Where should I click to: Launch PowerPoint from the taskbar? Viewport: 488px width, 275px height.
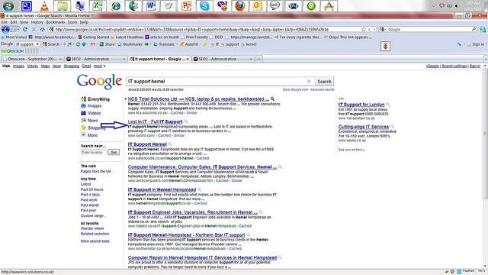[x=186, y=5]
